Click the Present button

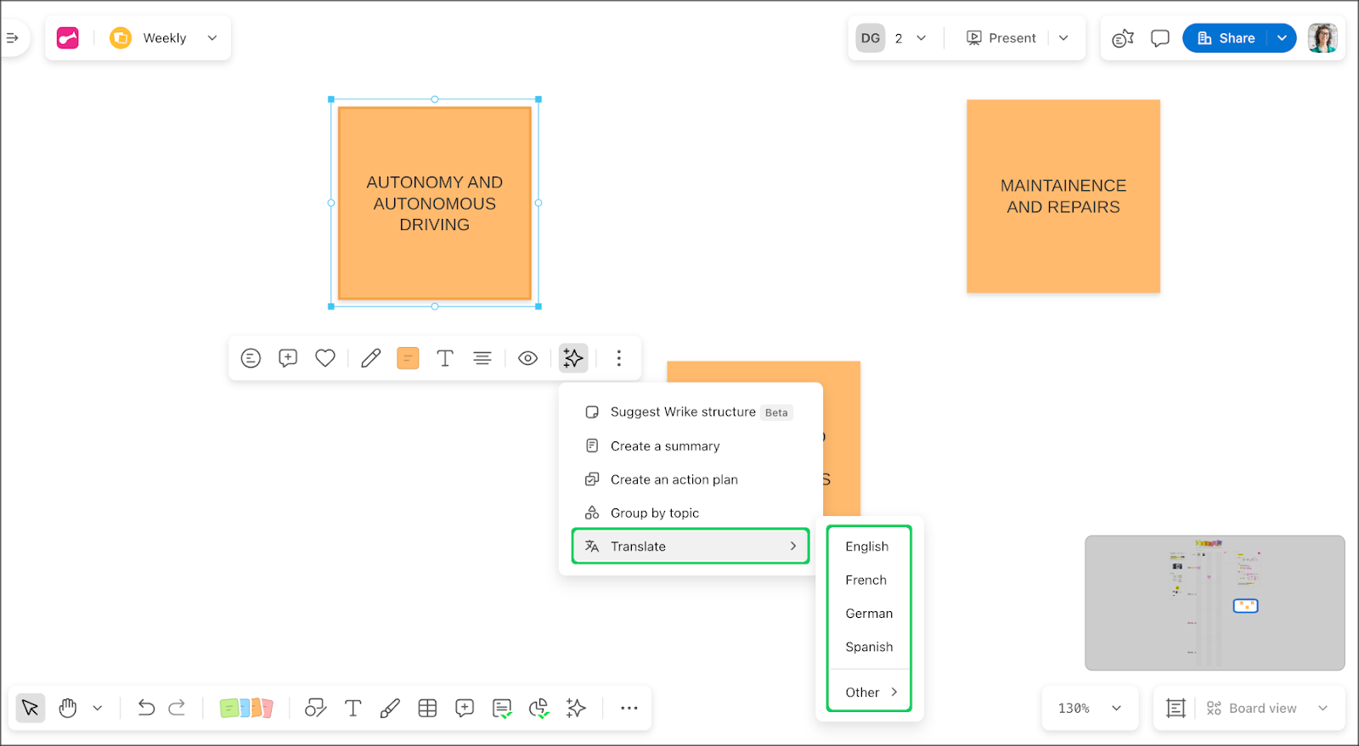coord(1001,38)
